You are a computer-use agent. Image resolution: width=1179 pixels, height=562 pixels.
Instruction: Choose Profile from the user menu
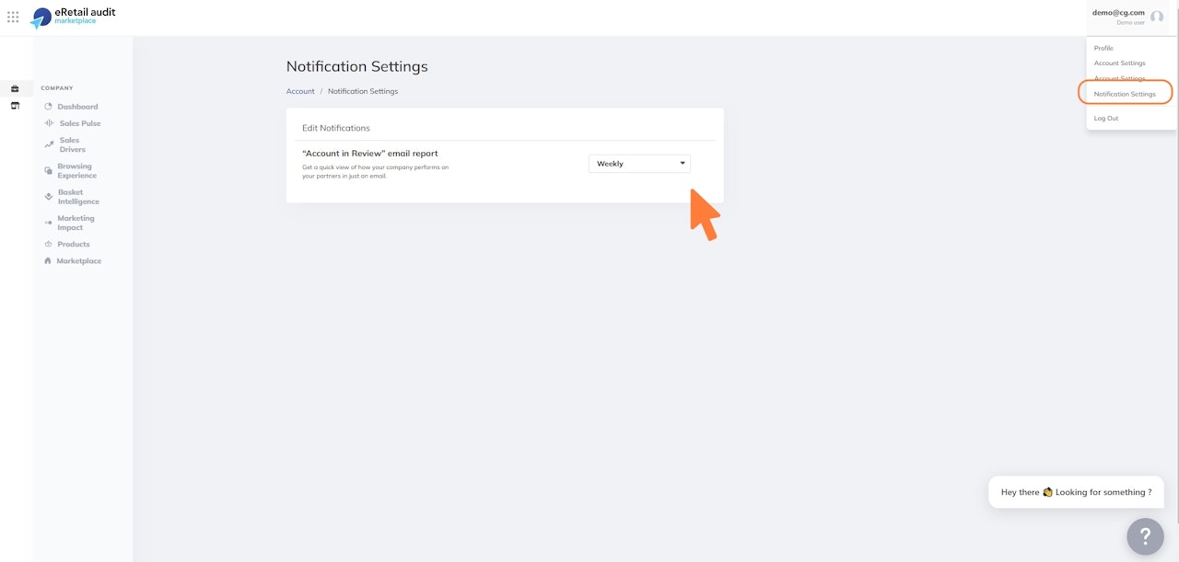tap(1103, 48)
